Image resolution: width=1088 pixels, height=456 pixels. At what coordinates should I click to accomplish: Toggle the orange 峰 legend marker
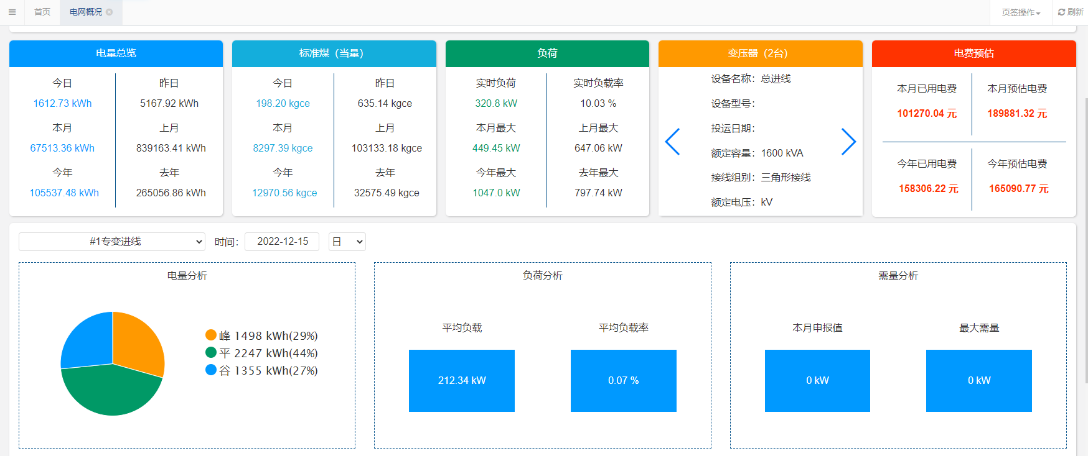pos(211,335)
